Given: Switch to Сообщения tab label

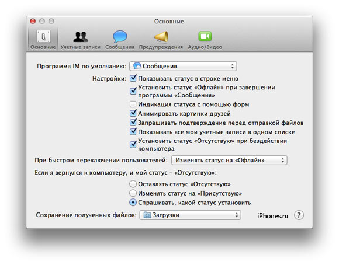Looking at the screenshot, I should [120, 47].
